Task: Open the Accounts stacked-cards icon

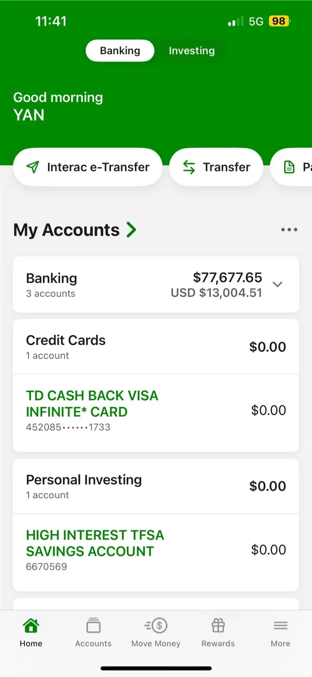Action: (93, 626)
